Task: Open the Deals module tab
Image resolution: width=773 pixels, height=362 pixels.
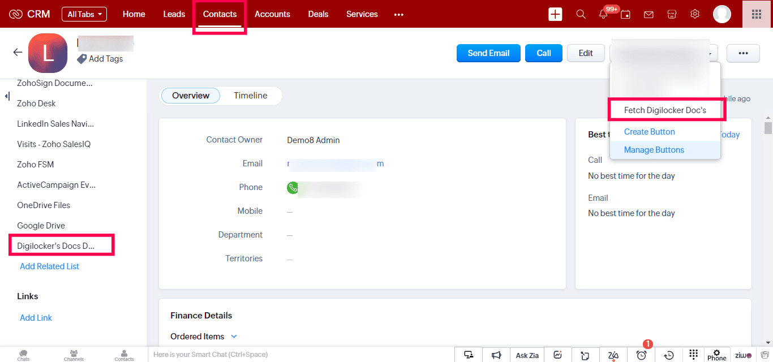Action: click(319, 14)
